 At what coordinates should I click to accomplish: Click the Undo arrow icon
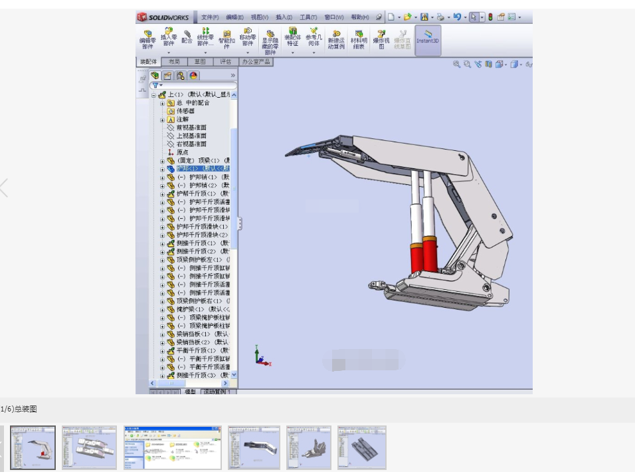pos(457,17)
